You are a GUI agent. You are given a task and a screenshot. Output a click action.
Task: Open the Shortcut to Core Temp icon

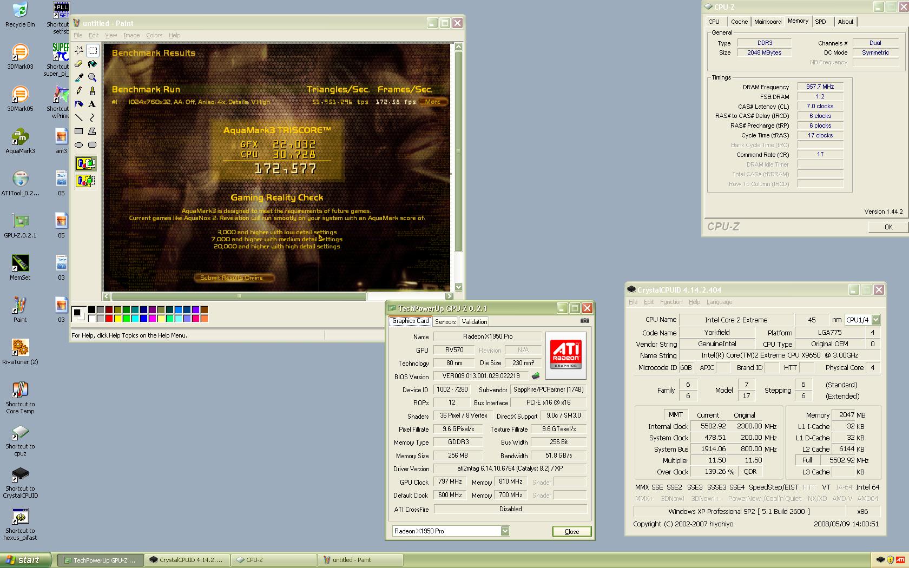click(x=20, y=398)
